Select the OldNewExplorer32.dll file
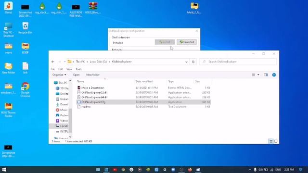The width and height of the screenshot is (308, 173). point(94,92)
